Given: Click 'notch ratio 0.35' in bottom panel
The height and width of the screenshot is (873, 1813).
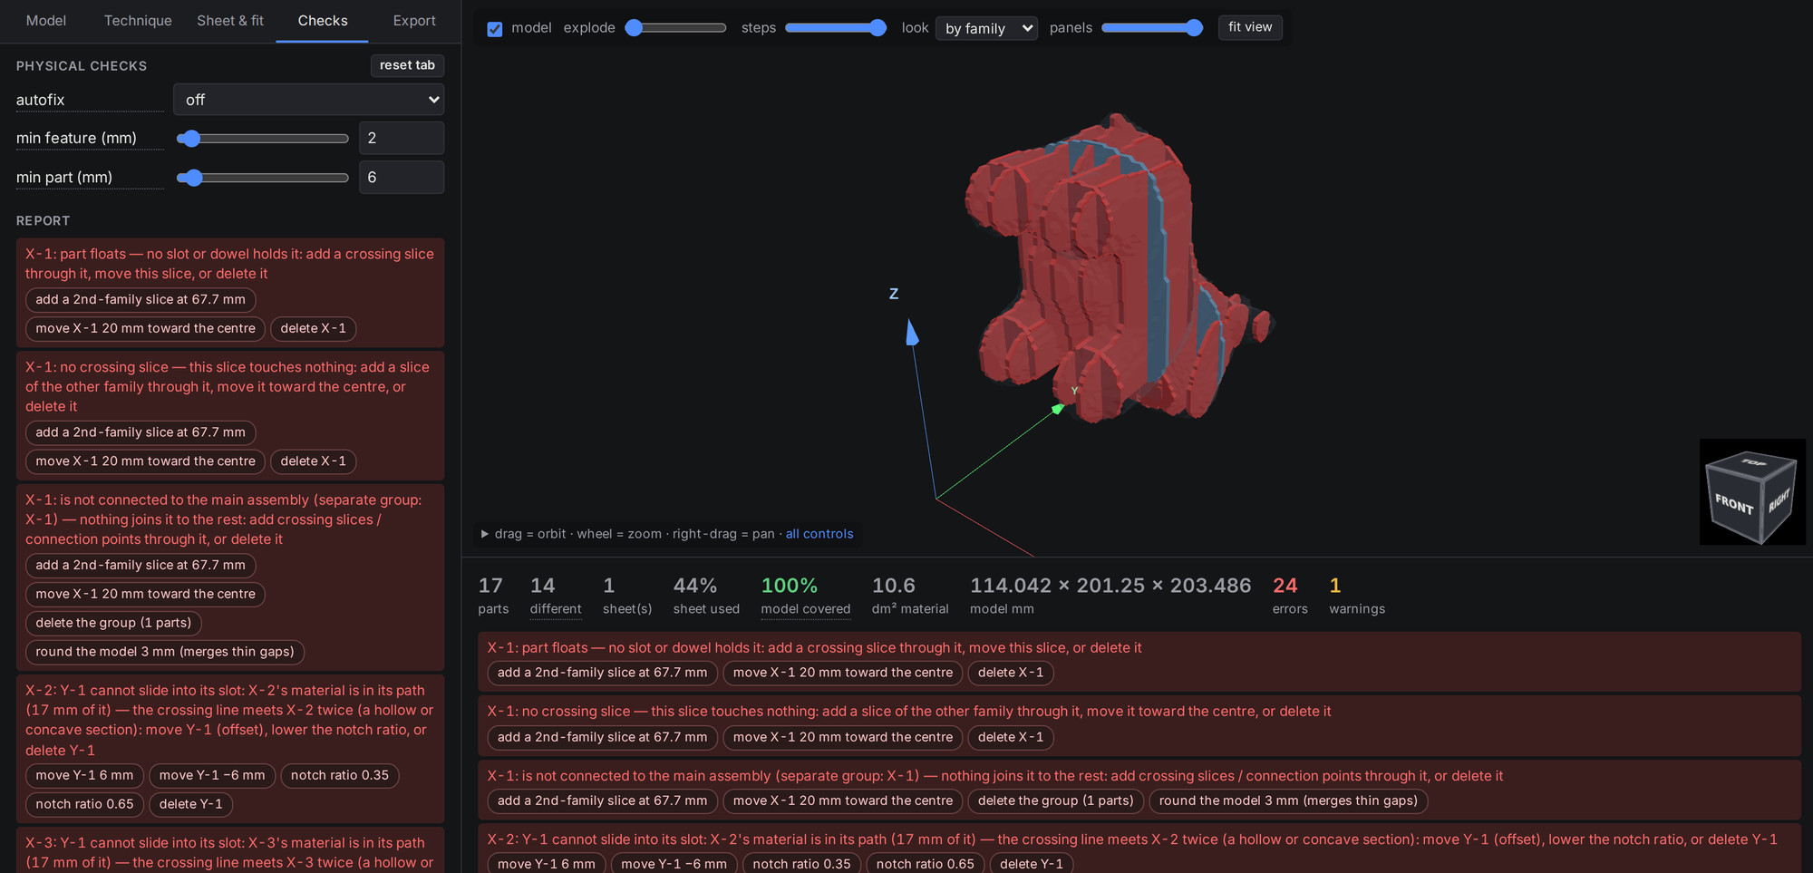Looking at the screenshot, I should 801,863.
